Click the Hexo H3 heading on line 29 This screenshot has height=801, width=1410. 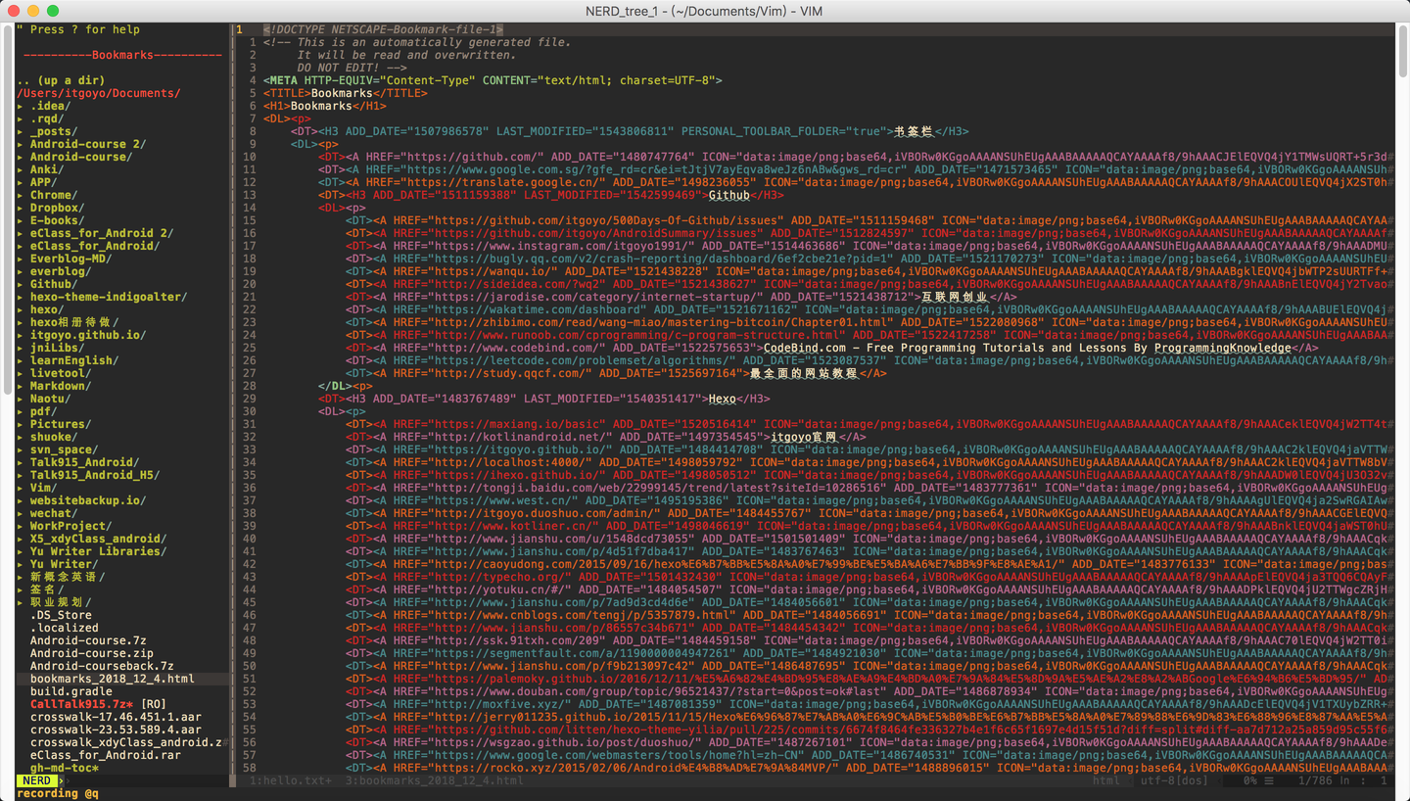click(x=722, y=399)
